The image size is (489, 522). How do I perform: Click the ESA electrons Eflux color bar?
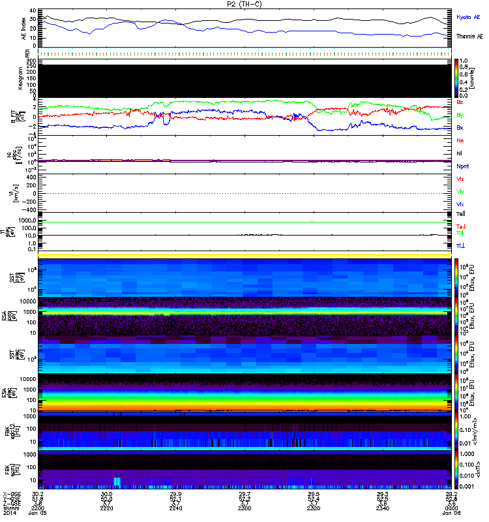(456, 393)
